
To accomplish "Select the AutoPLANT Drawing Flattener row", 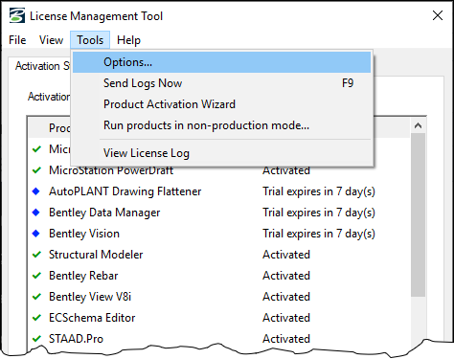I will (219, 191).
